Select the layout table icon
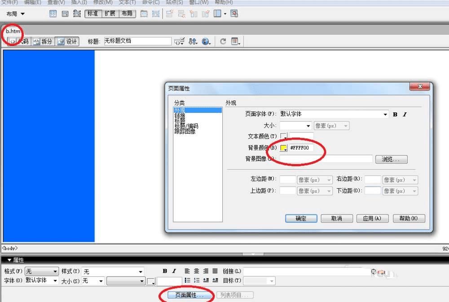The image size is (449, 302). [x=144, y=13]
